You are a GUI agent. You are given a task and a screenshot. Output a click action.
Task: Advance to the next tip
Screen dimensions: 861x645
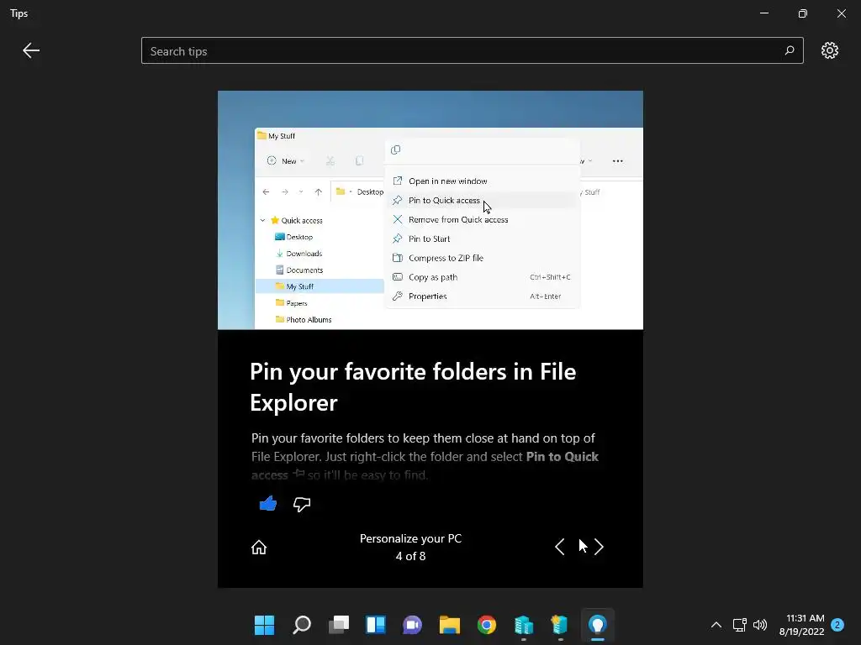(x=599, y=546)
